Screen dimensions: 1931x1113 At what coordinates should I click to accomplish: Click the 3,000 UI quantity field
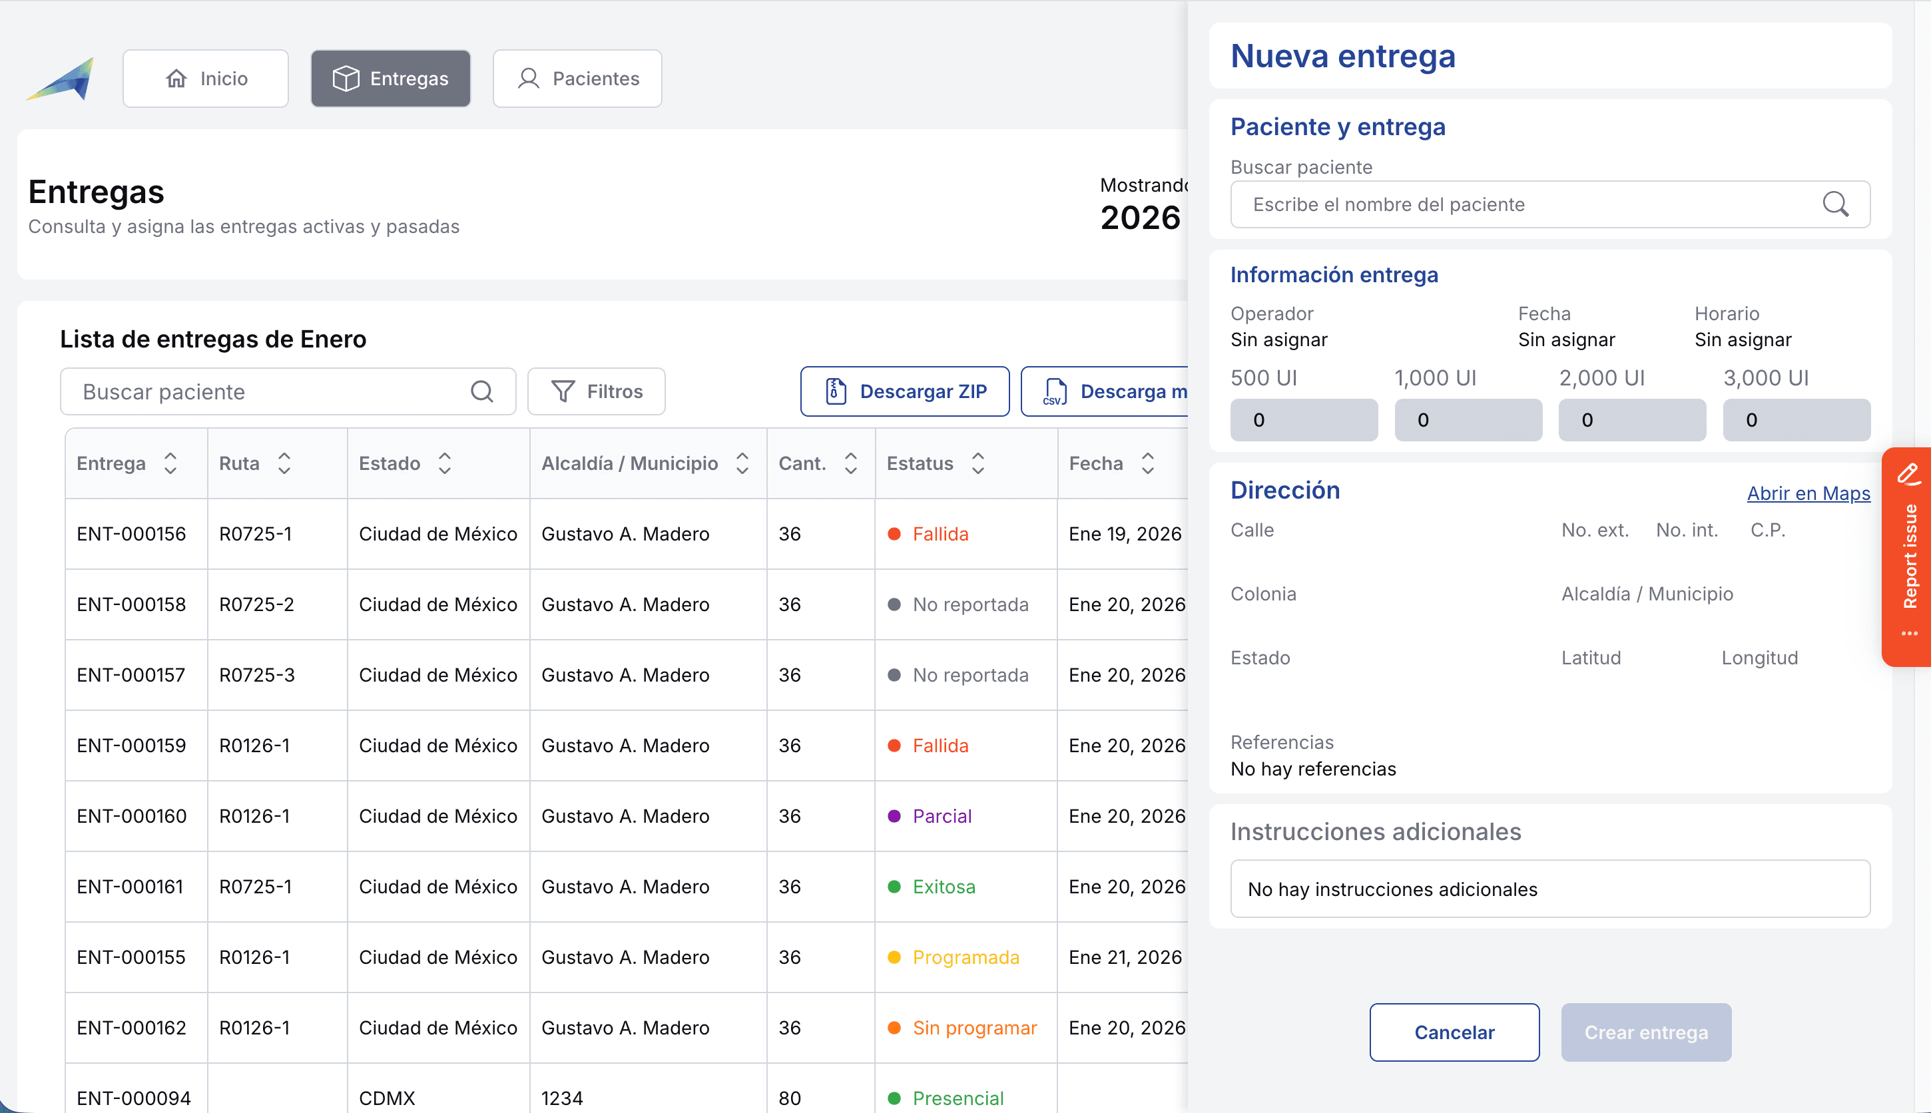coord(1796,419)
